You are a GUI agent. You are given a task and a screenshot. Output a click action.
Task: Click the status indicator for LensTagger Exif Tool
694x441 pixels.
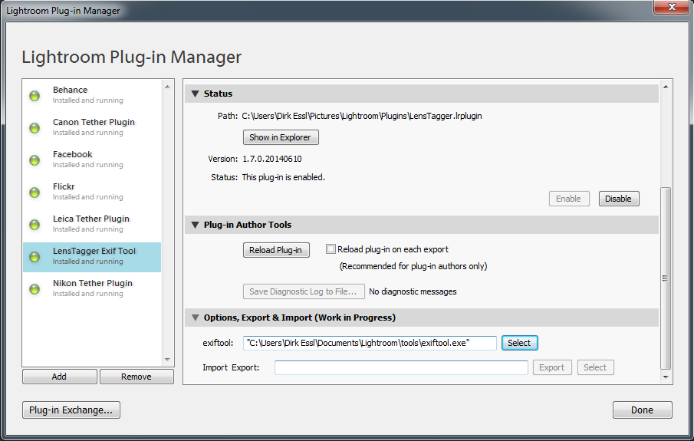coord(35,257)
